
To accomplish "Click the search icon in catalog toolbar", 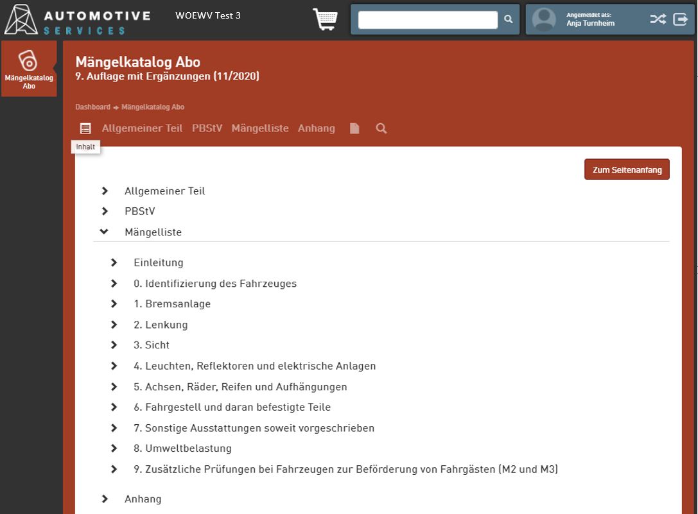I will click(x=381, y=128).
